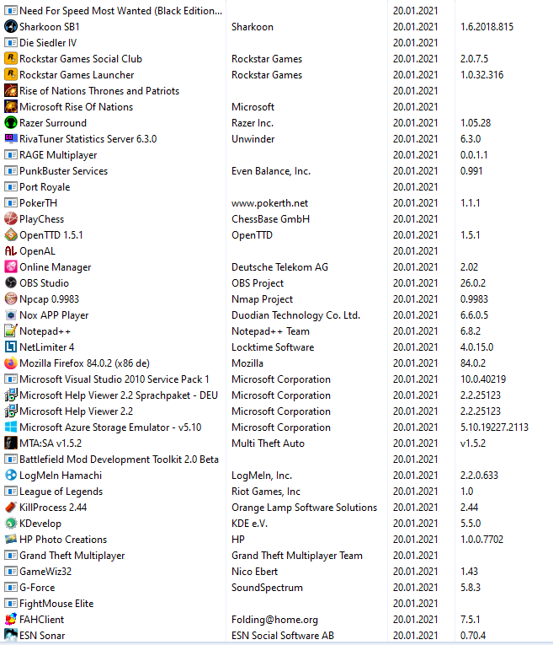This screenshot has width=553, height=645.
Task: Click the OpenAL icon
Action: pyautogui.click(x=11, y=251)
